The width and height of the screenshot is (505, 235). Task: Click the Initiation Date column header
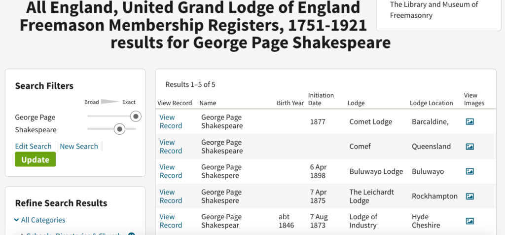[321, 99]
